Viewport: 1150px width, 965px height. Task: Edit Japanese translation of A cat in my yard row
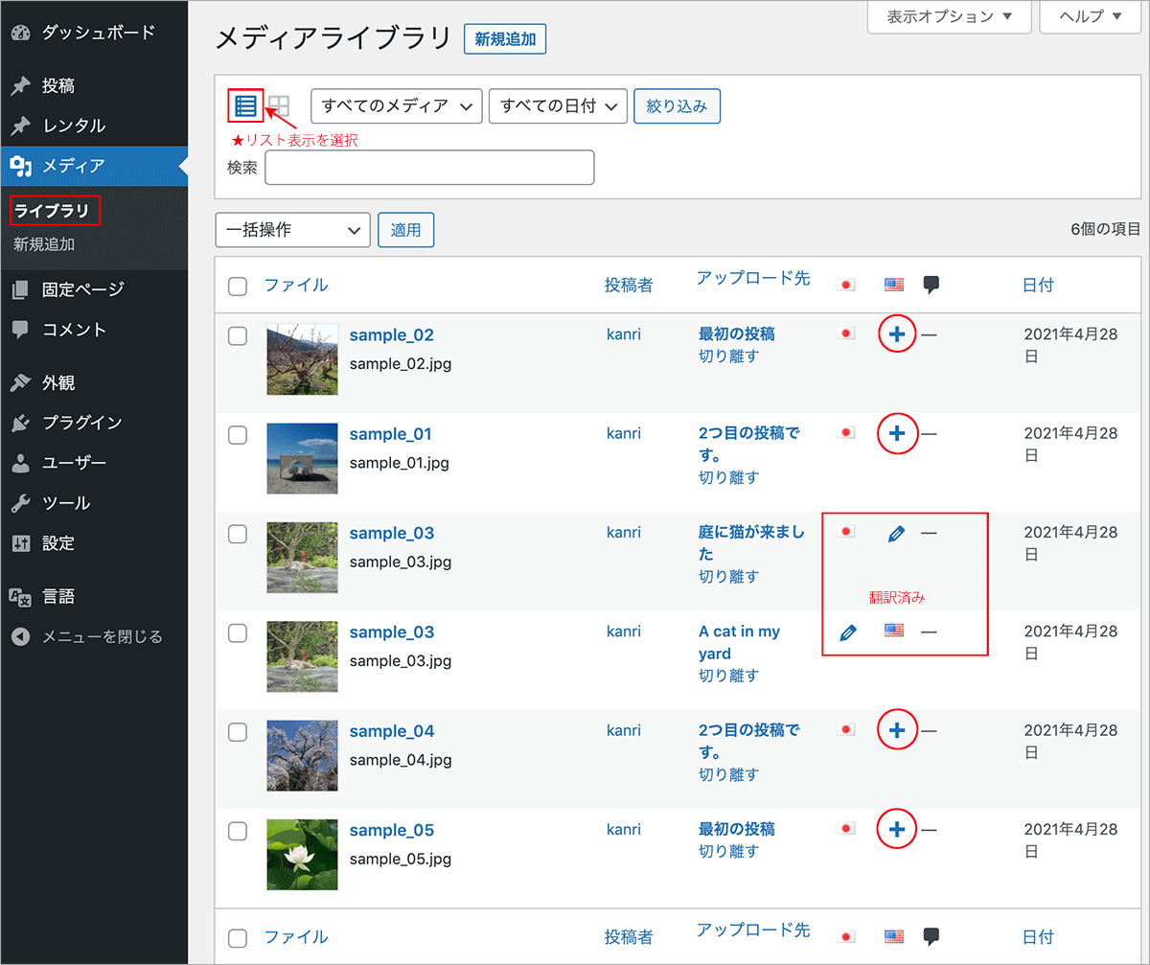pos(847,632)
